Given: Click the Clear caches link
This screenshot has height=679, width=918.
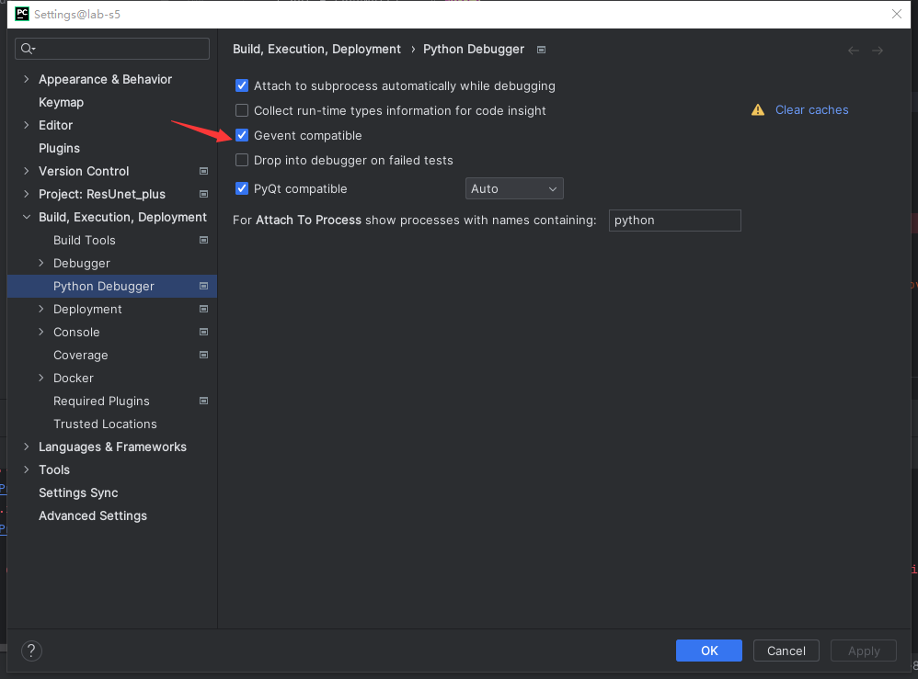Looking at the screenshot, I should point(811,110).
